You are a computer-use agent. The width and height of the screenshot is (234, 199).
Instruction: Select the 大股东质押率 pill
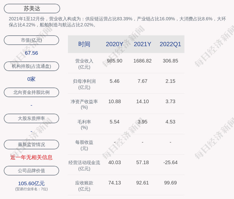tap(31, 118)
